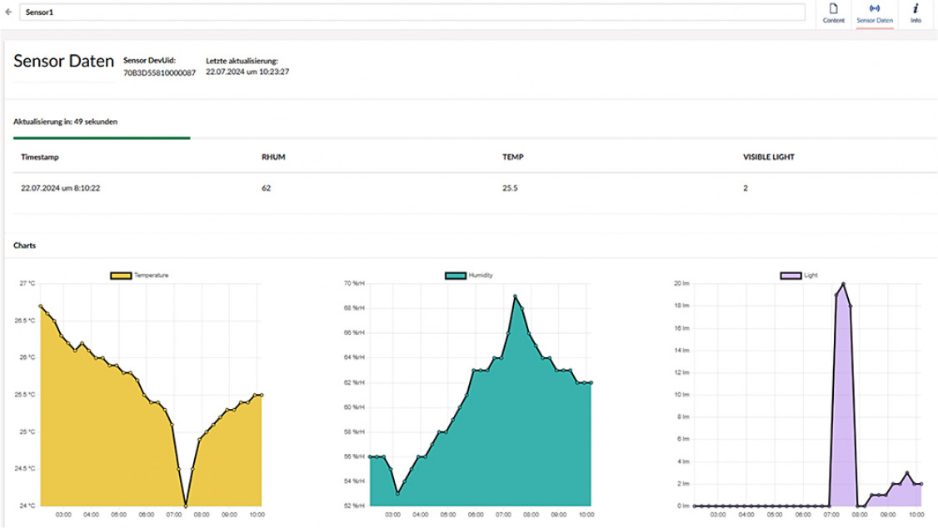The image size is (938, 528).
Task: Click the peak point on Humidity chart
Action: pos(516,296)
